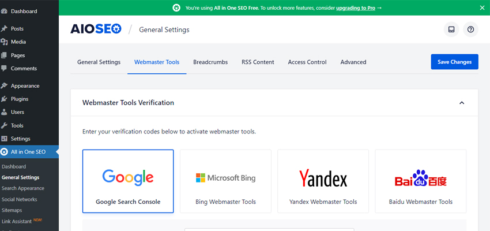Click the Posts pin icon in sidebar
This screenshot has width=490, height=231.
coord(5,28)
